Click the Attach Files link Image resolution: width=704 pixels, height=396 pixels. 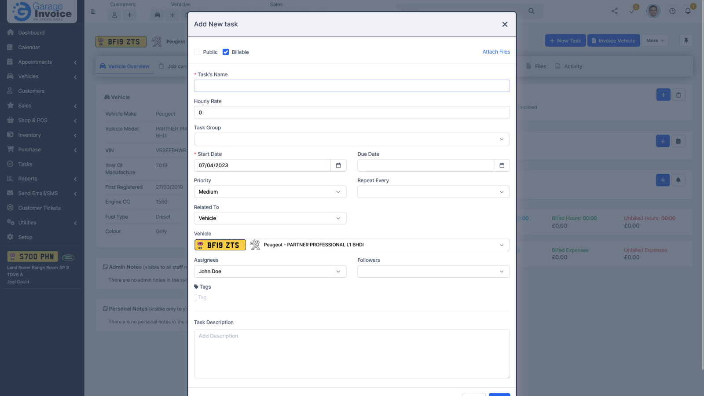click(x=496, y=51)
